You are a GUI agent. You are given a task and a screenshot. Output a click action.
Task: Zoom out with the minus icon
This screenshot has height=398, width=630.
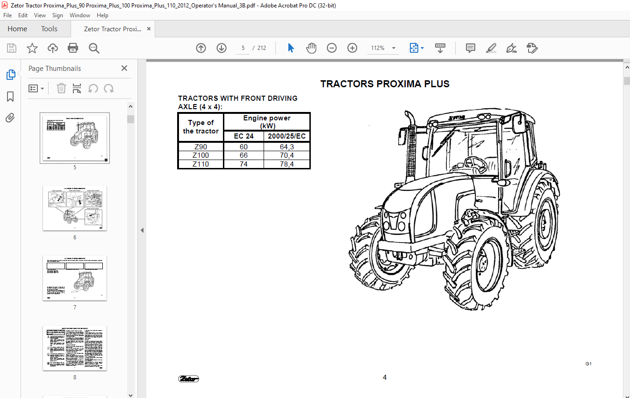coord(332,48)
